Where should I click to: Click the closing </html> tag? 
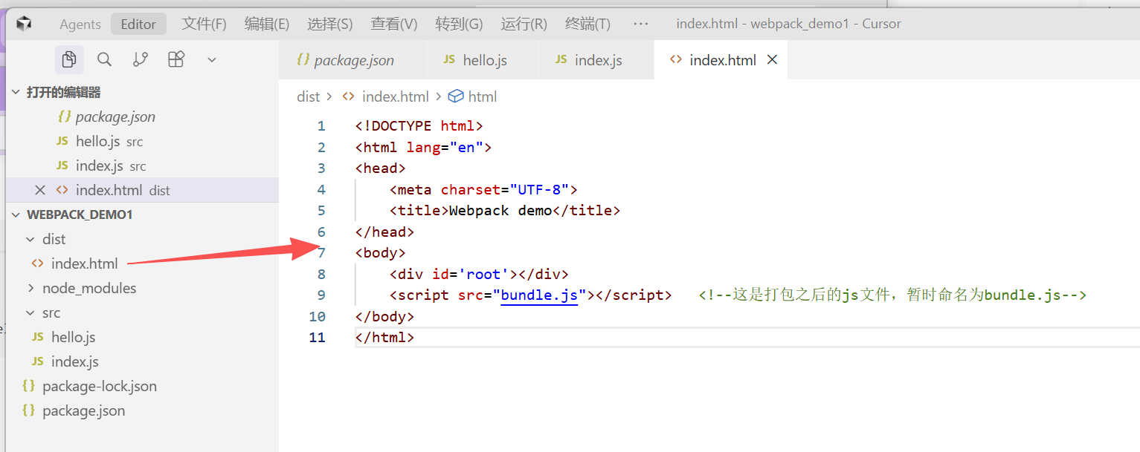coord(385,338)
